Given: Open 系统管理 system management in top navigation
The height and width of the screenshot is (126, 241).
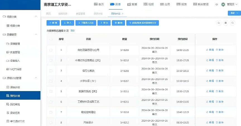Looking at the screenshot, I should click(x=201, y=4).
